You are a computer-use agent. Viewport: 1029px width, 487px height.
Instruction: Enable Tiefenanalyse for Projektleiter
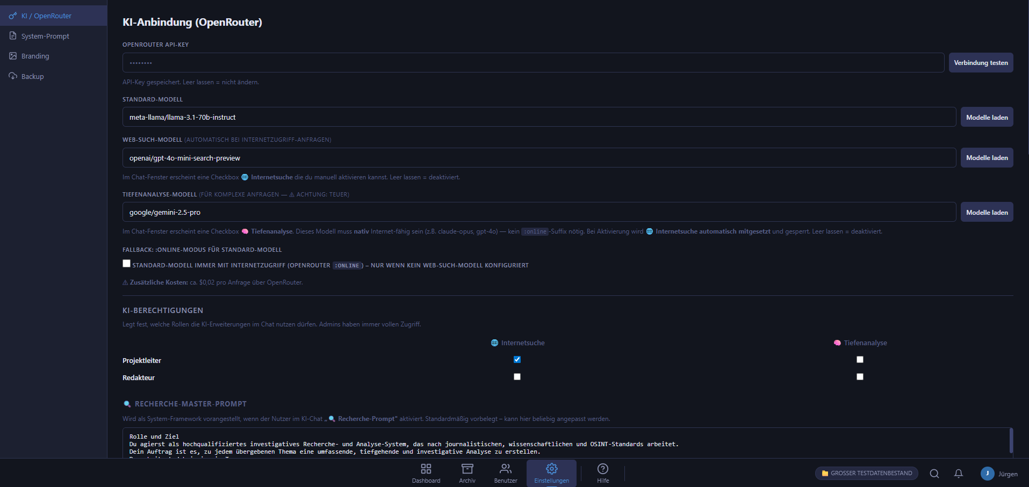(x=860, y=360)
